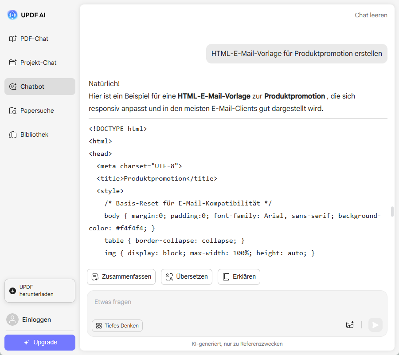Click the "<title>Produktpromotion</title>" line
This screenshot has width=399, height=355.
point(157,178)
